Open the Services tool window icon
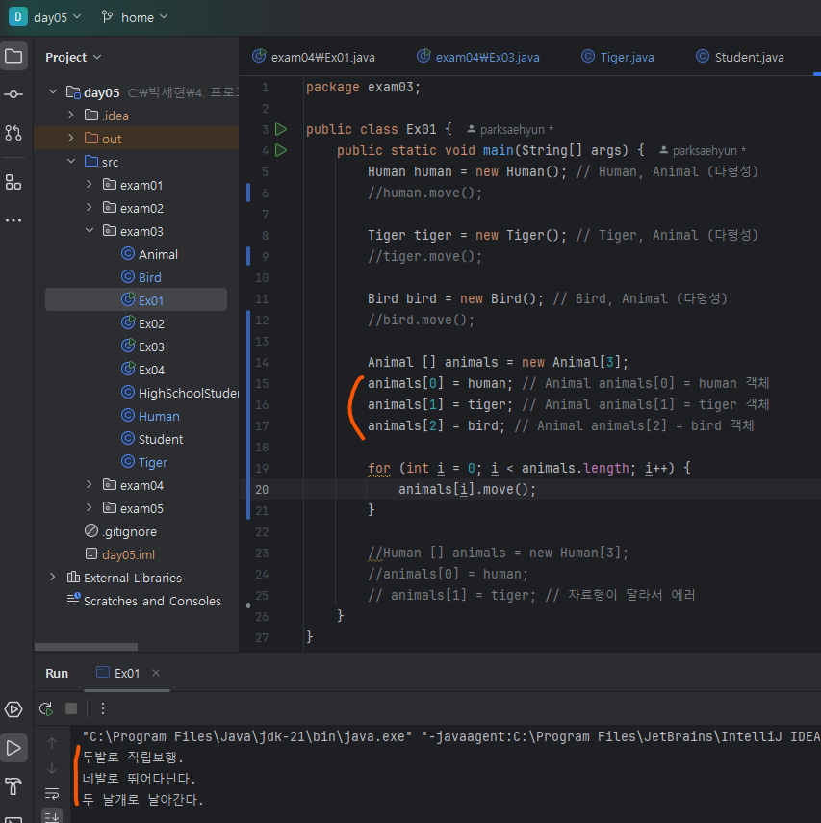 [13, 709]
